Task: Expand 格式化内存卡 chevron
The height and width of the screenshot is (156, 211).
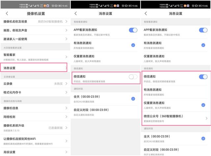Action: pos(66,92)
